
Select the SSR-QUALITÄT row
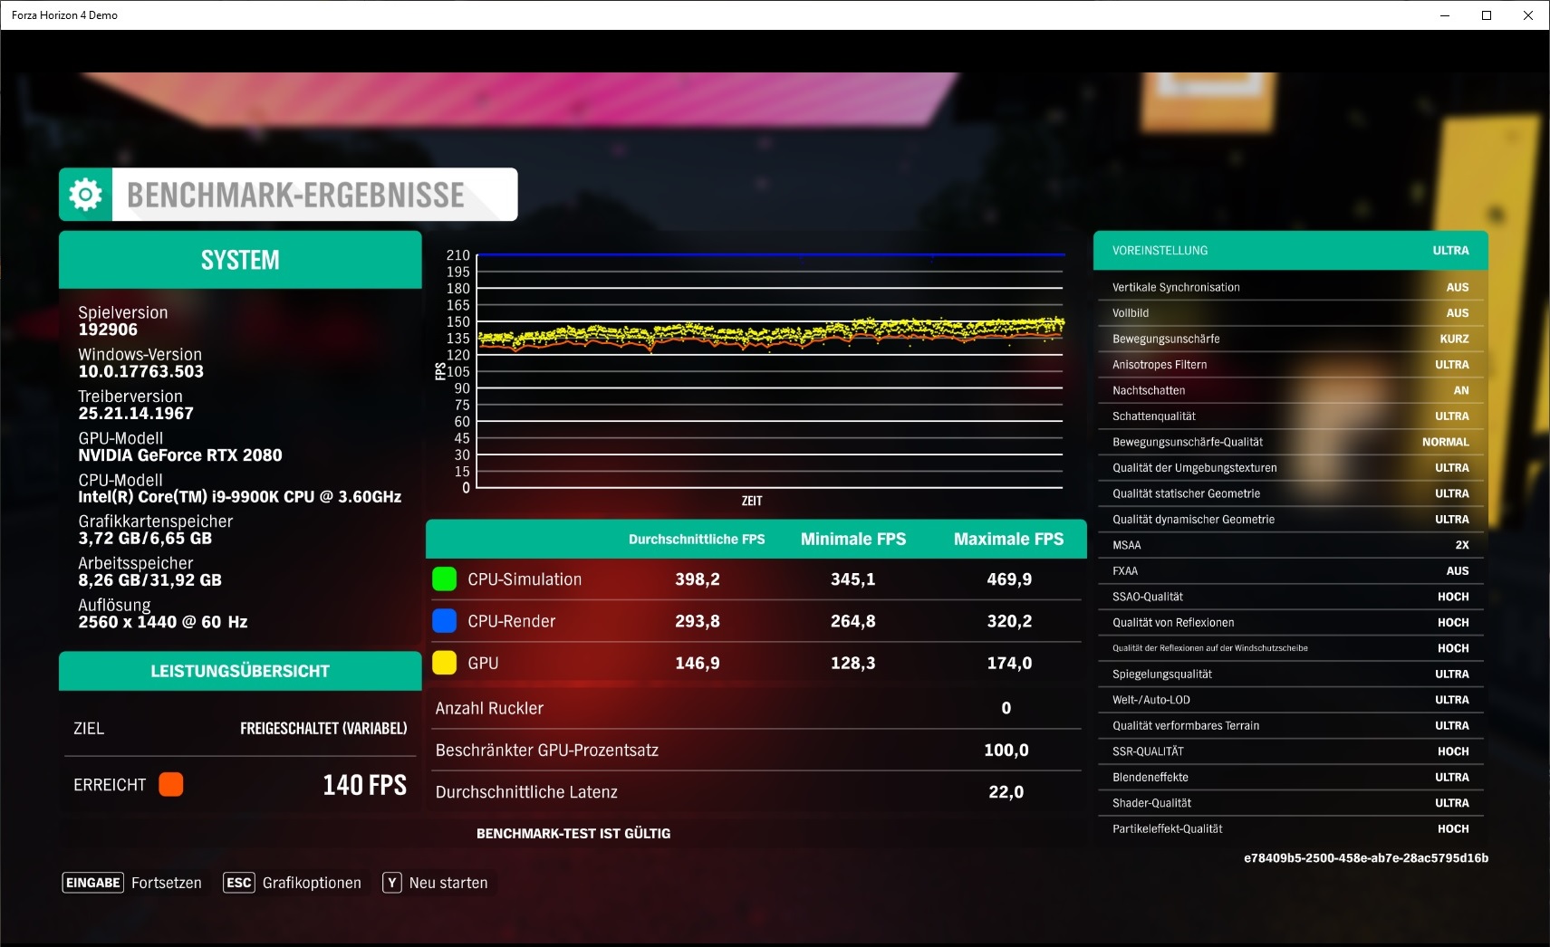click(x=1290, y=751)
